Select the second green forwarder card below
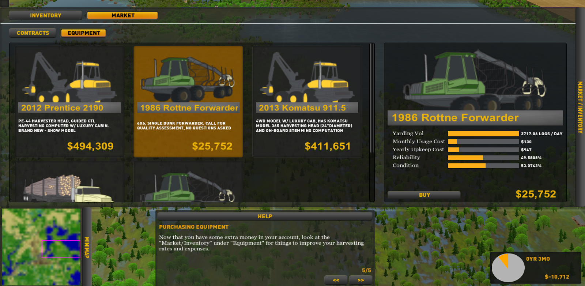Image resolution: width=585 pixels, height=286 pixels. coord(188,182)
